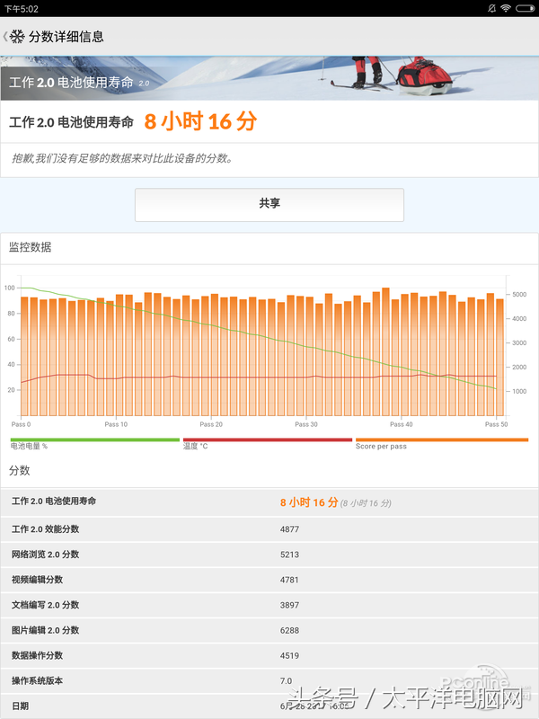539x719 pixels.
Task: Select the 视频编辑分数 row
Action: (x=269, y=580)
